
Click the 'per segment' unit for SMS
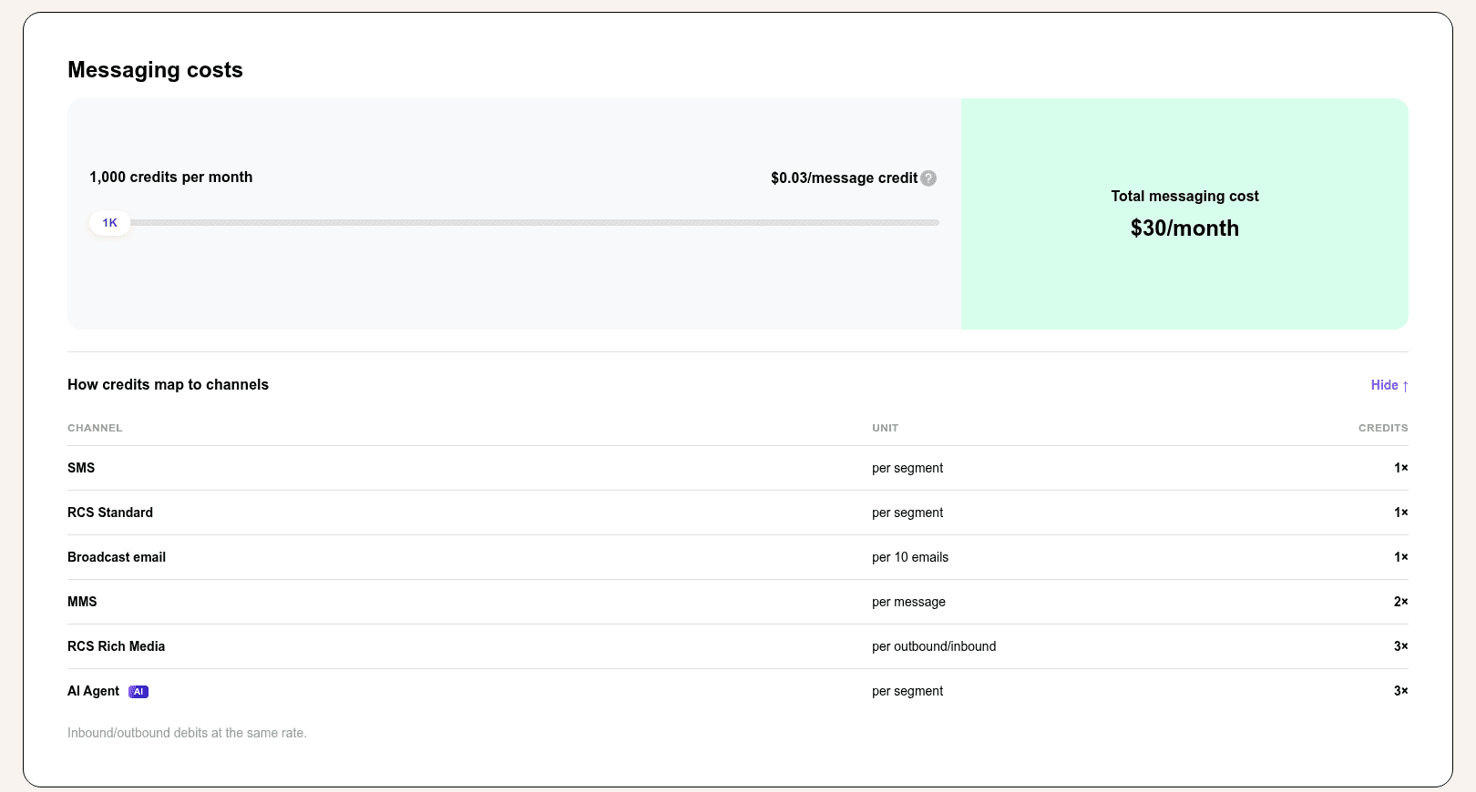907,468
